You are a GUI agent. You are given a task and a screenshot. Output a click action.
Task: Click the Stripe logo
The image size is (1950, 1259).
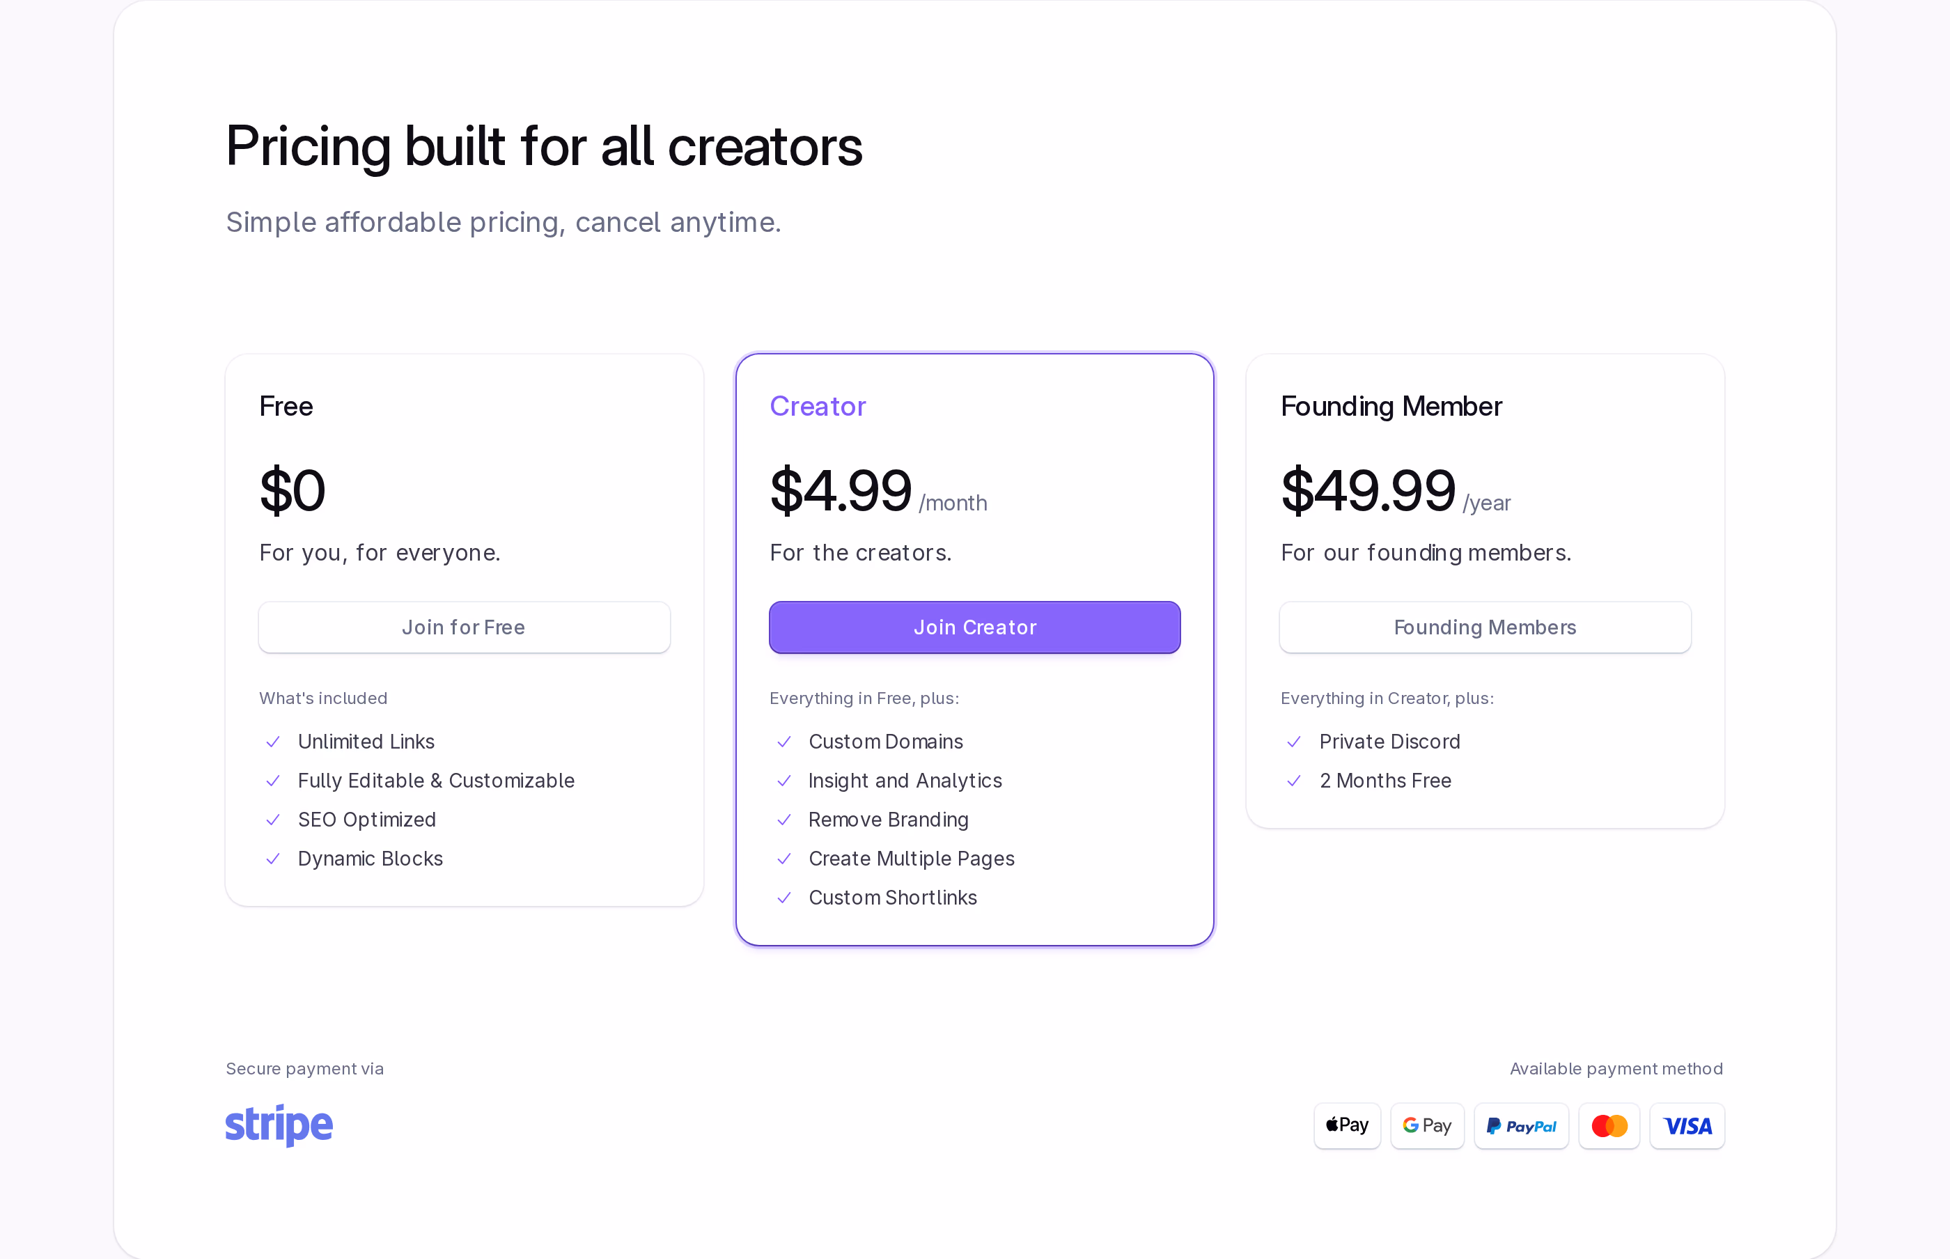tap(279, 1125)
